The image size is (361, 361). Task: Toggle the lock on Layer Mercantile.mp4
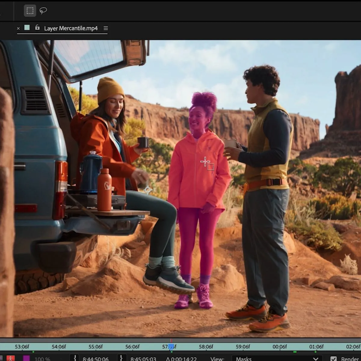click(37, 28)
